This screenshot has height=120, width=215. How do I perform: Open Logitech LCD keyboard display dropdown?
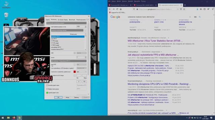(x=81, y=68)
